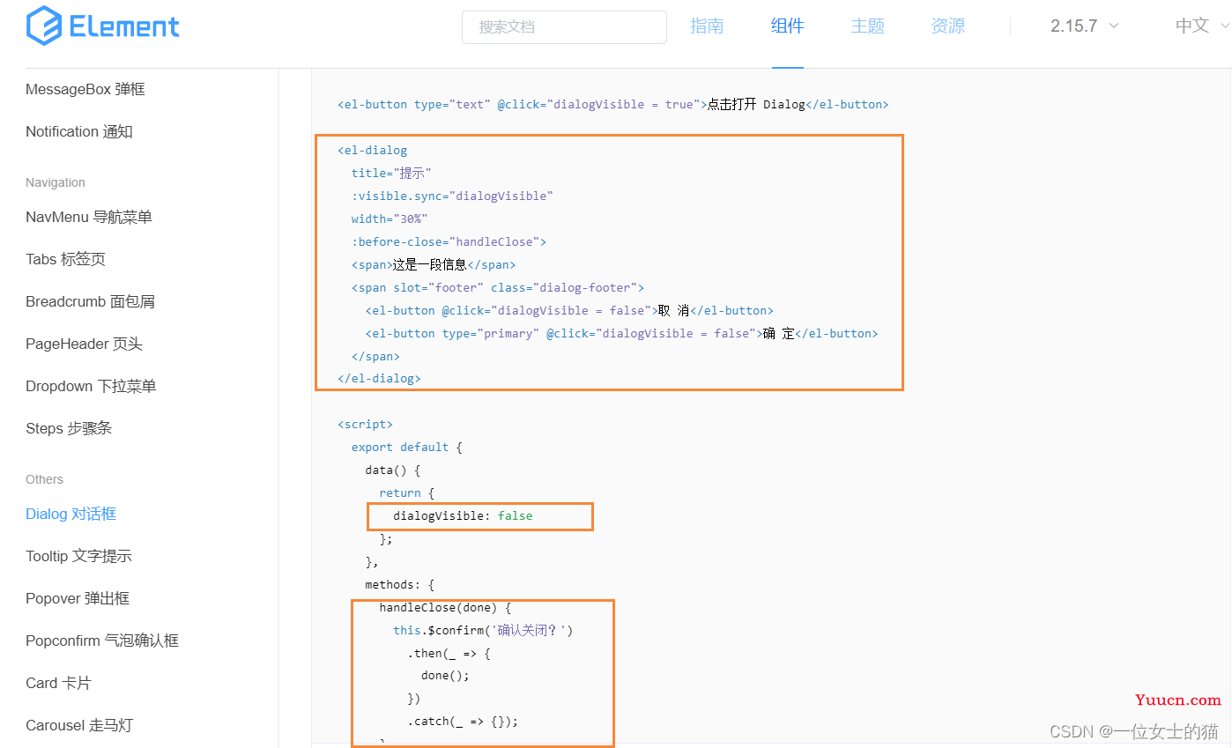
Task: Click the 搜索文档 search input
Action: point(564,26)
